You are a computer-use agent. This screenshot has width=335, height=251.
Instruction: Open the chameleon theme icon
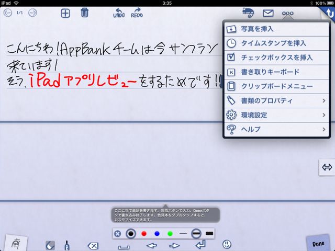(x=248, y=13)
